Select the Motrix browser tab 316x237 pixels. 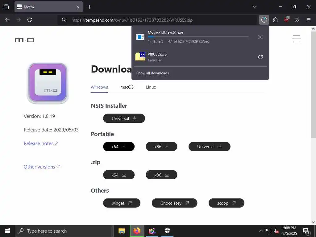(48, 7)
